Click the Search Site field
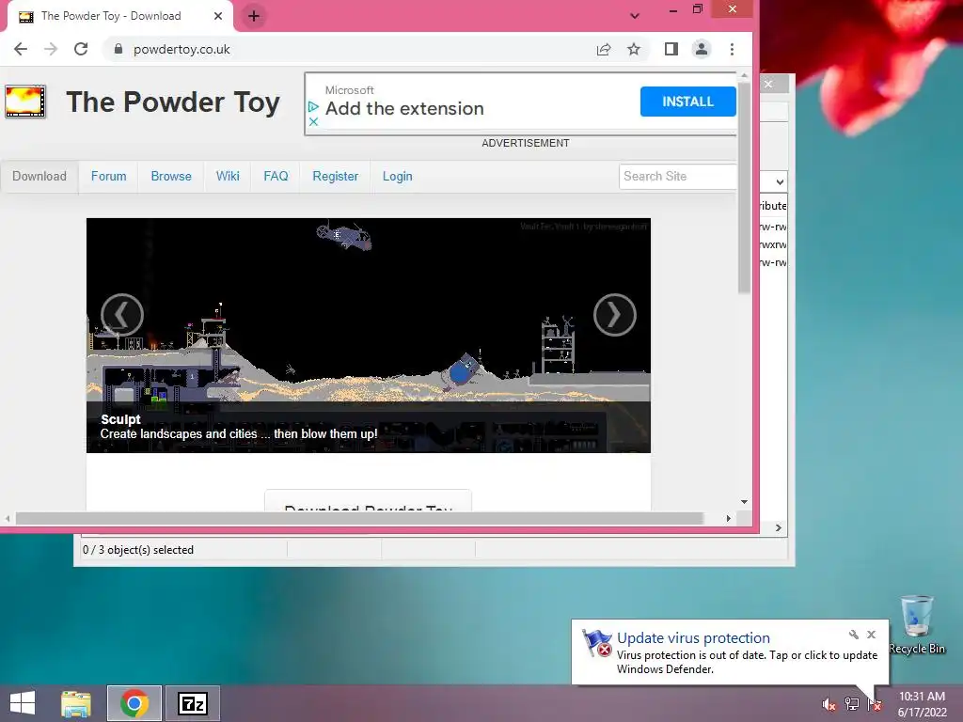The height and width of the screenshot is (722, 963). click(677, 176)
